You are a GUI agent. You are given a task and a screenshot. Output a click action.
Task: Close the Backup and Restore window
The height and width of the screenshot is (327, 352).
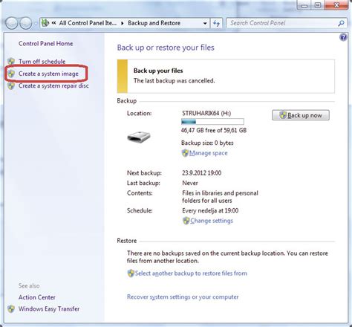coord(336,5)
